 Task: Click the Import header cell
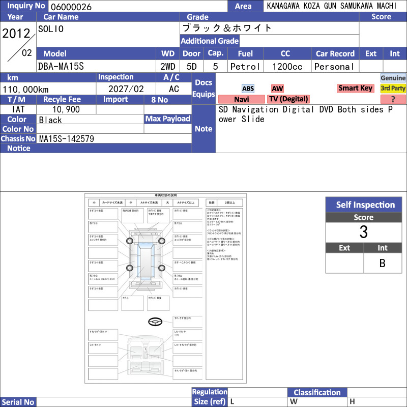pyautogui.click(x=120, y=99)
